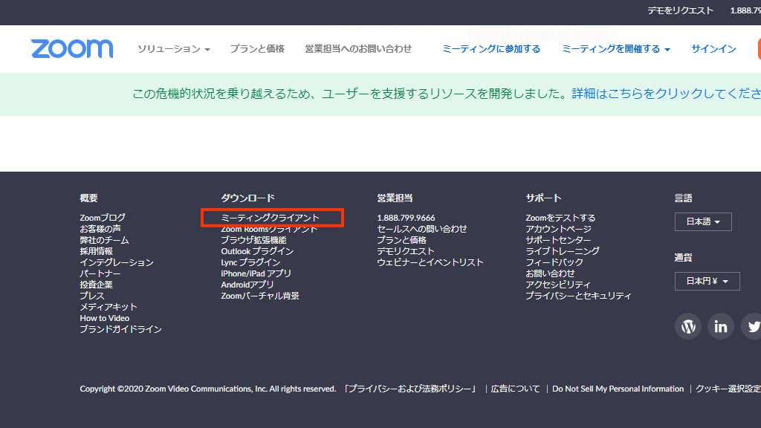Click サインイン in the header
Viewport: 761px width, 428px height.
(x=713, y=49)
